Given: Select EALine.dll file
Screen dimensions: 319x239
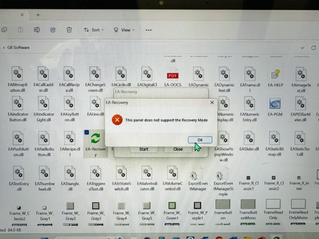Looking at the screenshot, I should click(95, 107).
